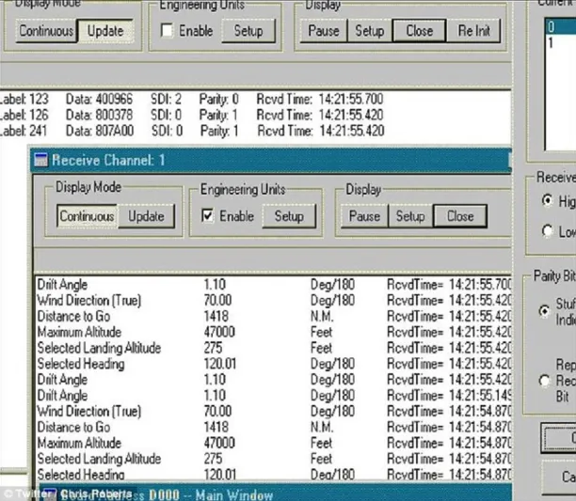Open Display Setup in Receive Channel 1
This screenshot has width=576, height=501.
(x=410, y=216)
